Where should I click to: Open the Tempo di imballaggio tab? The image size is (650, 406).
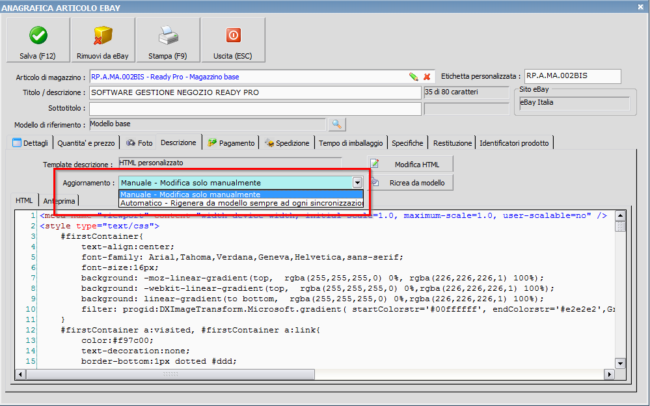(351, 143)
